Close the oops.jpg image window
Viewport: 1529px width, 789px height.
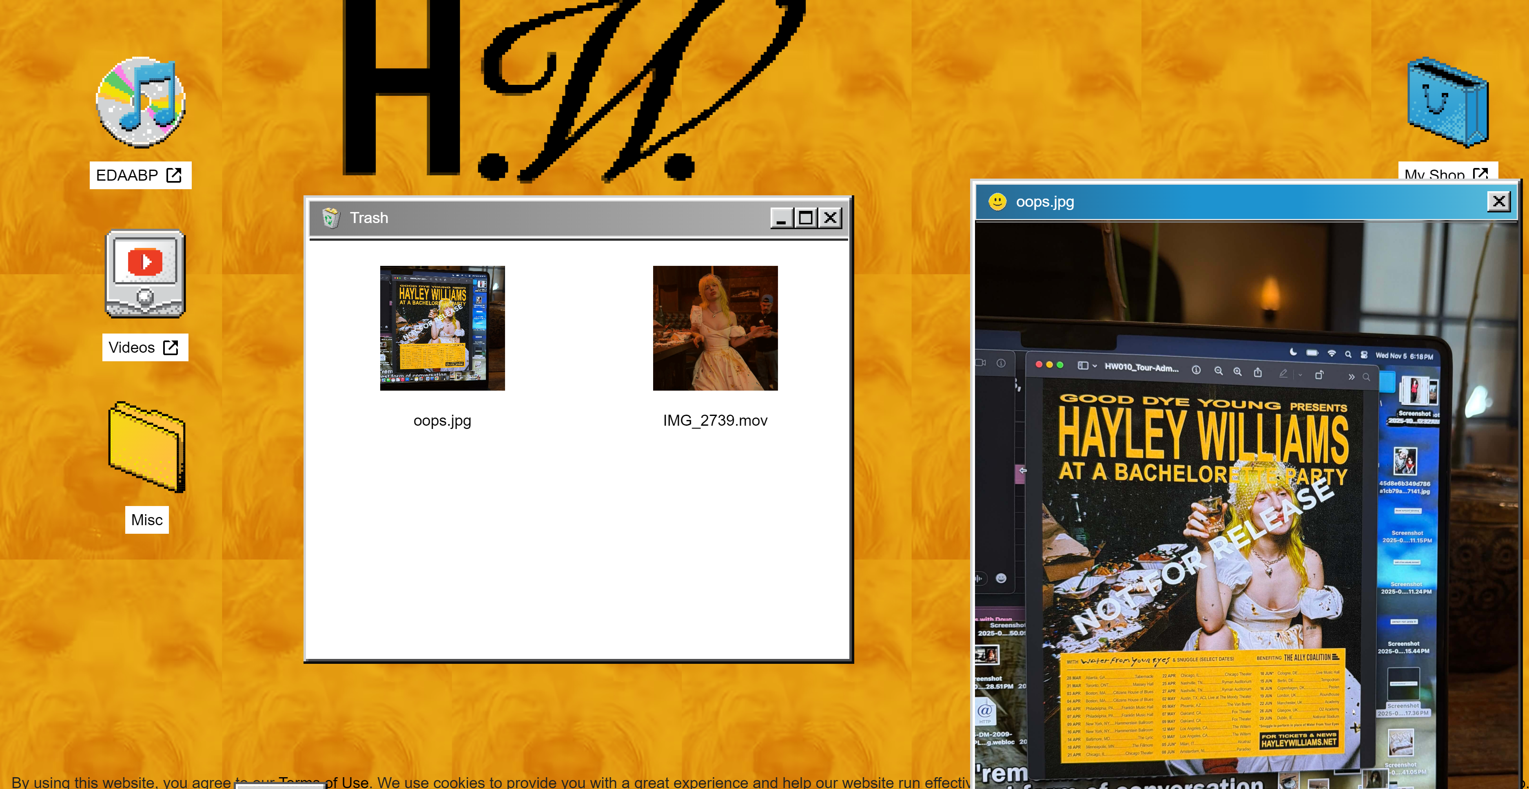[1498, 202]
